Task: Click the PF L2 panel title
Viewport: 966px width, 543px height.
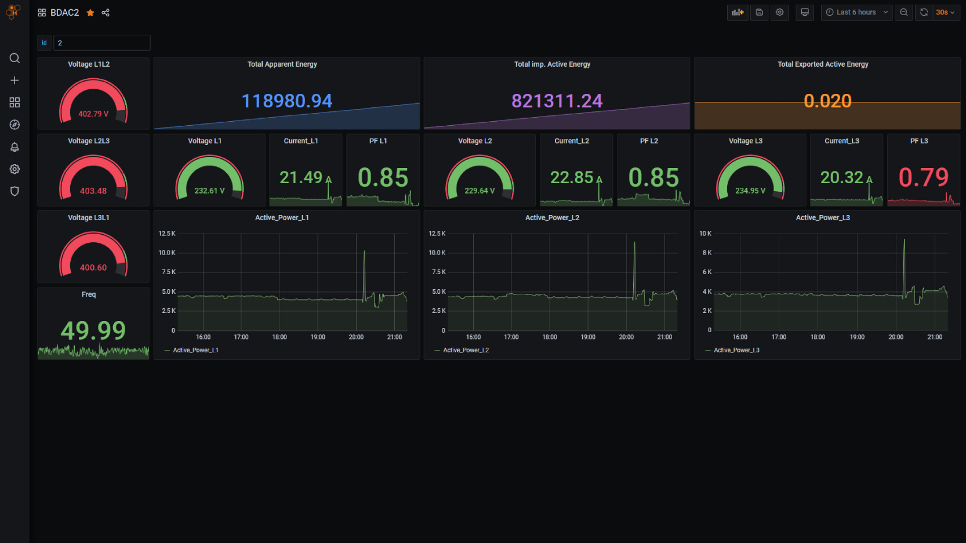Action: [649, 141]
